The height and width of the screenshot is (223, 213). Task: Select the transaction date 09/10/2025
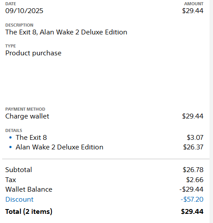pos(24,11)
